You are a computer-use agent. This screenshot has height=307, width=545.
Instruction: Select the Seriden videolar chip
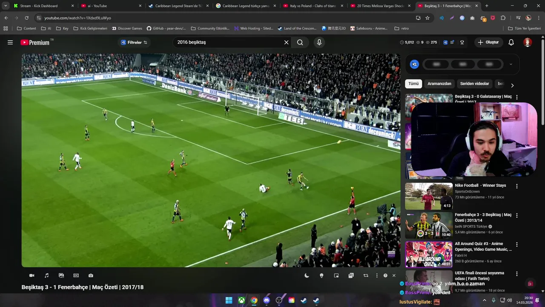pyautogui.click(x=474, y=84)
